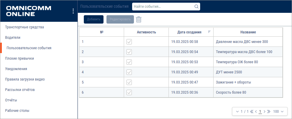Open Рабочие столы in sidebar

[17, 111]
